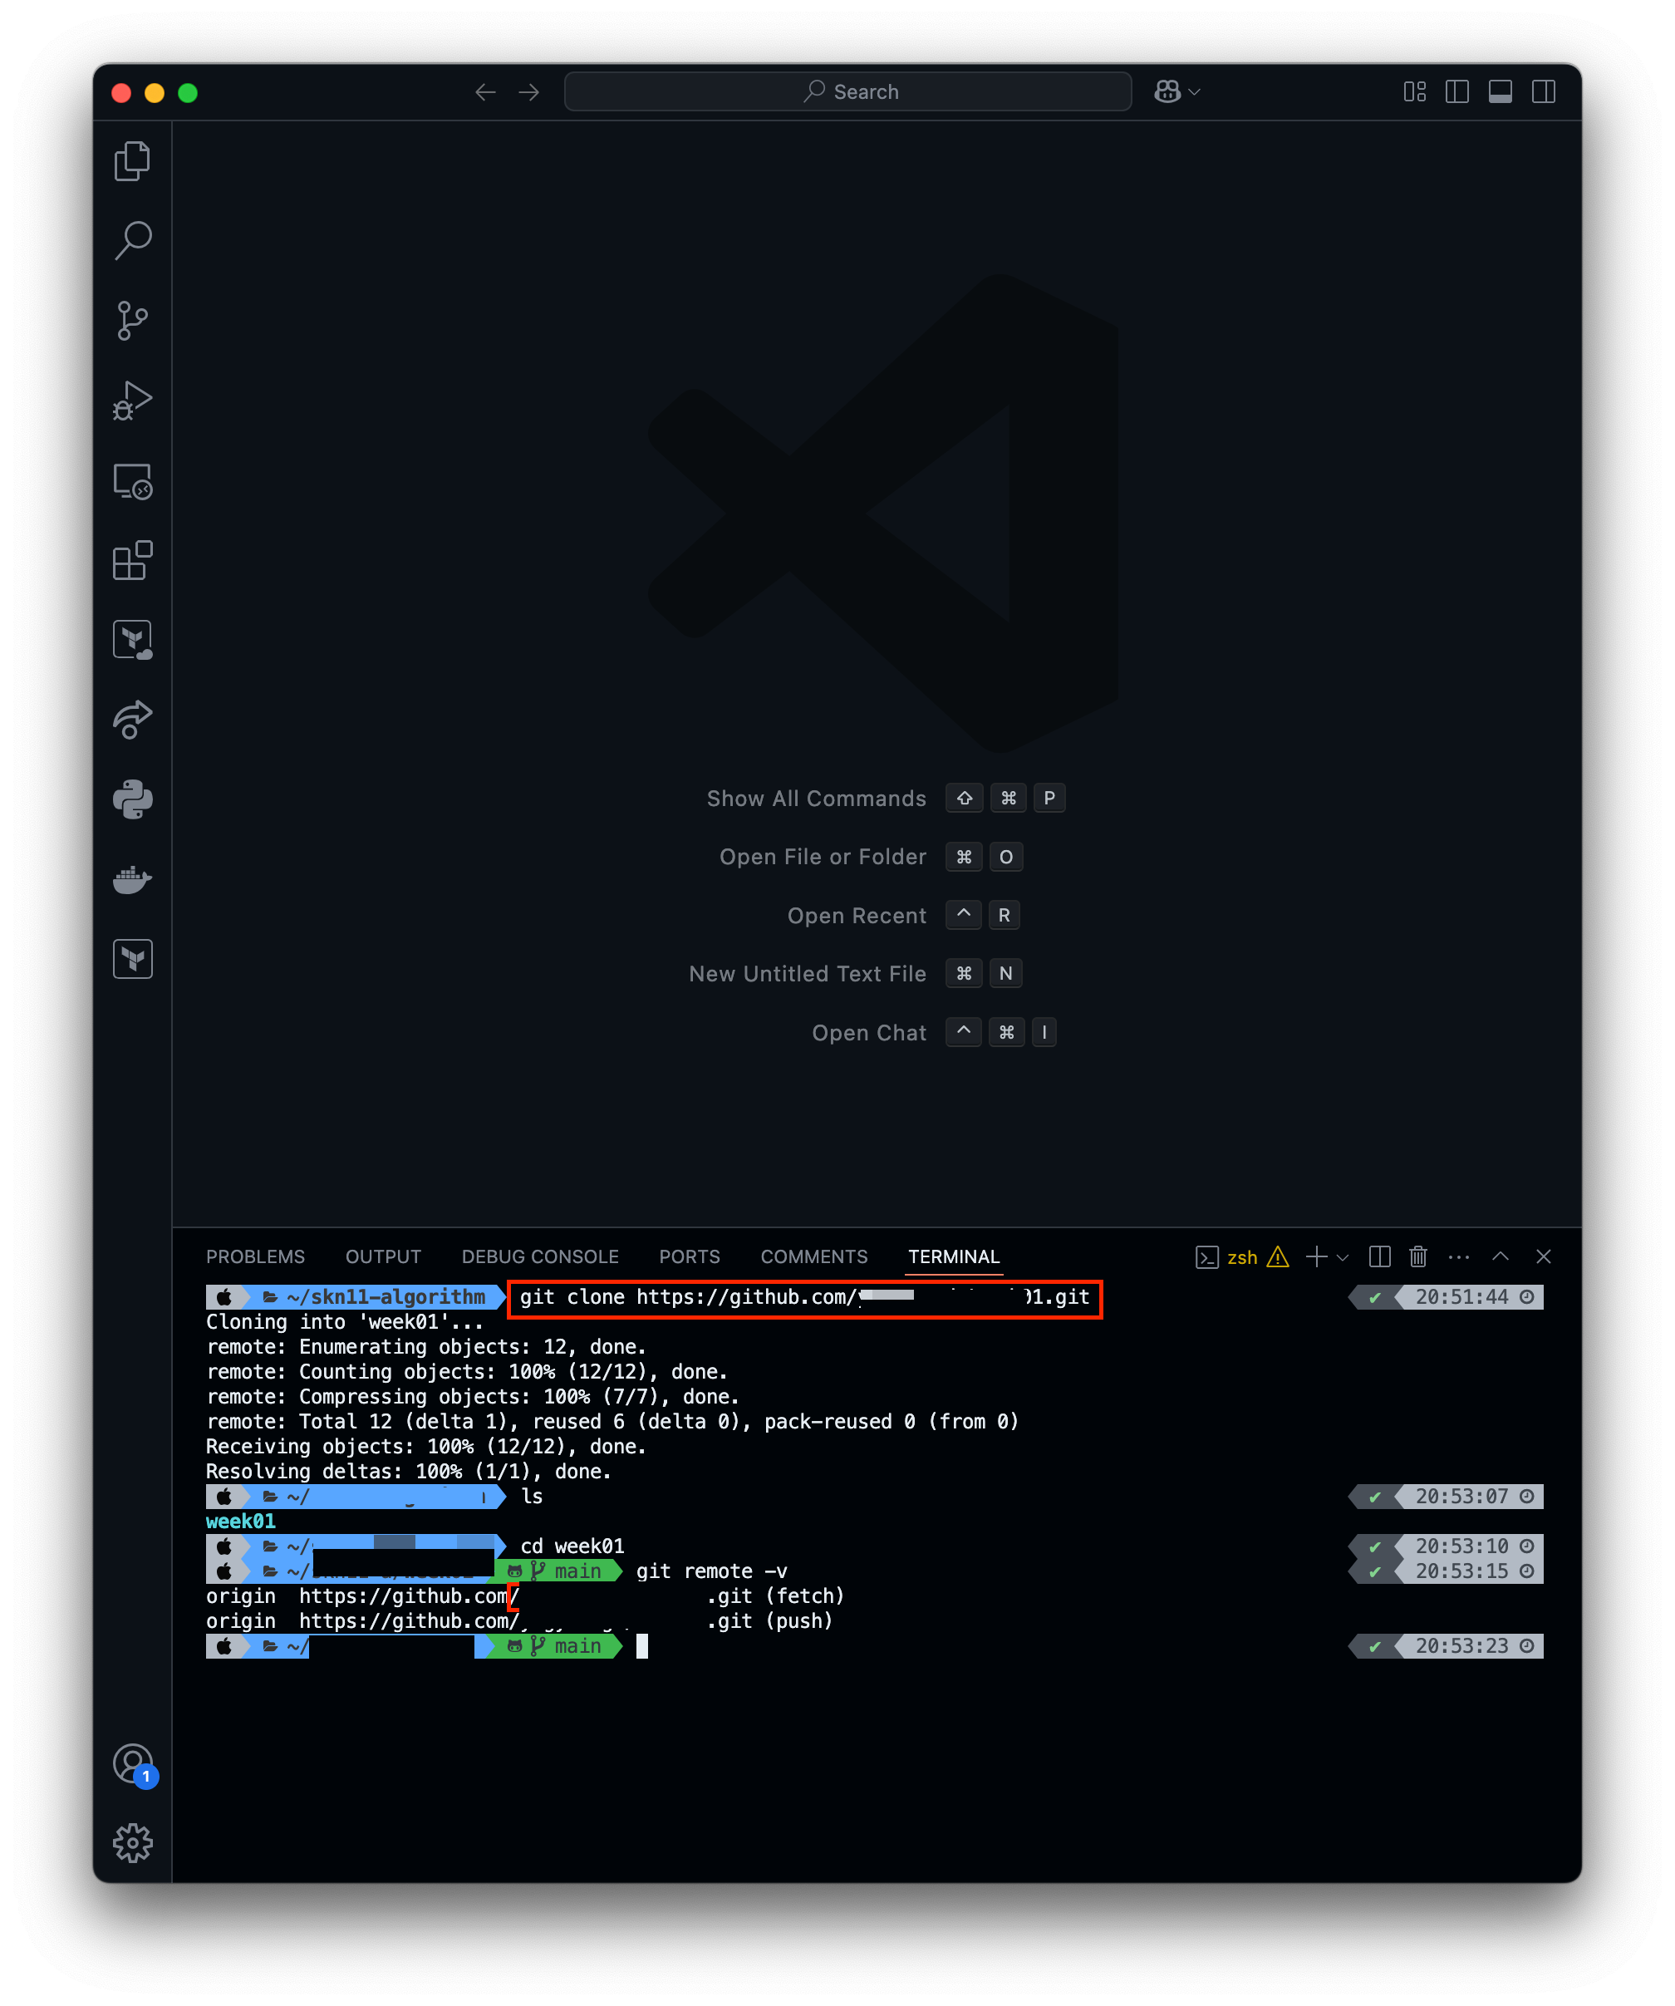Open Run and Debug view
Viewport: 1675px width, 2006px height.
[132, 401]
